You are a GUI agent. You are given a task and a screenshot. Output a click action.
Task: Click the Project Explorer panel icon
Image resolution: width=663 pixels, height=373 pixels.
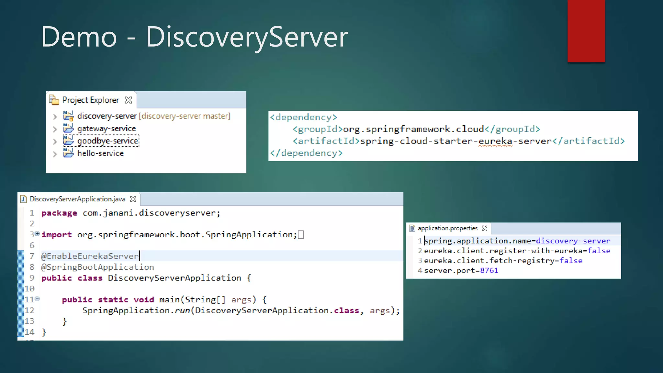pos(54,100)
